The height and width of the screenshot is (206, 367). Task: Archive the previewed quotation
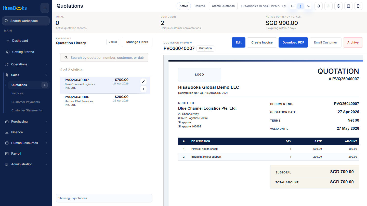[353, 42]
